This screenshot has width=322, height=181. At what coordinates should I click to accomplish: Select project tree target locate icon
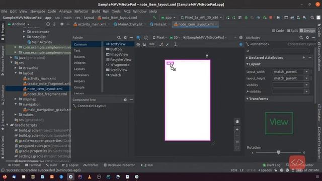point(48,24)
